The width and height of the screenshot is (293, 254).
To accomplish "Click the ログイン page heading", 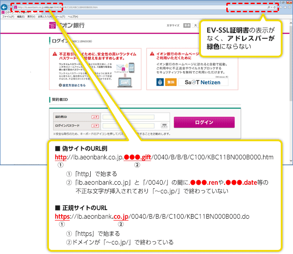I will (x=60, y=41).
